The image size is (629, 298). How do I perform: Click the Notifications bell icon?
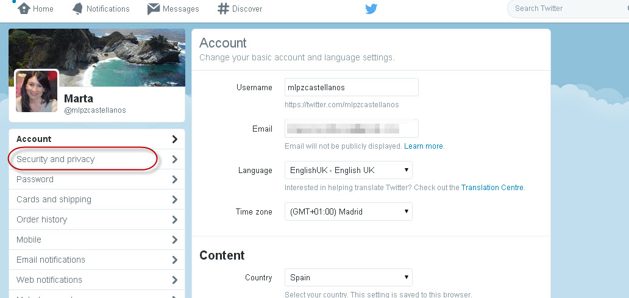pyautogui.click(x=77, y=9)
